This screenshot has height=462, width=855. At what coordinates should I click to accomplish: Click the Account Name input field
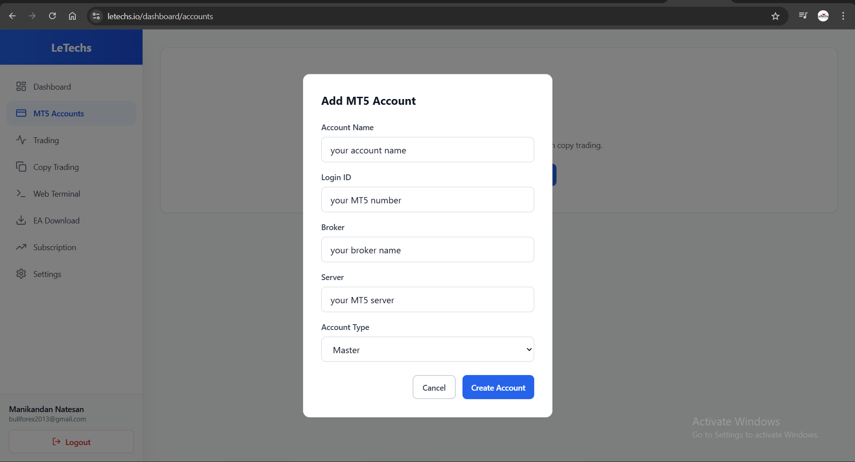427,149
